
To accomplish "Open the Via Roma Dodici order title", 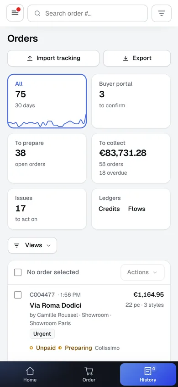I will tap(56, 305).
